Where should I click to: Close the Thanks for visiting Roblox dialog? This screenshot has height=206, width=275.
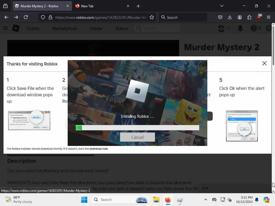click(x=264, y=63)
